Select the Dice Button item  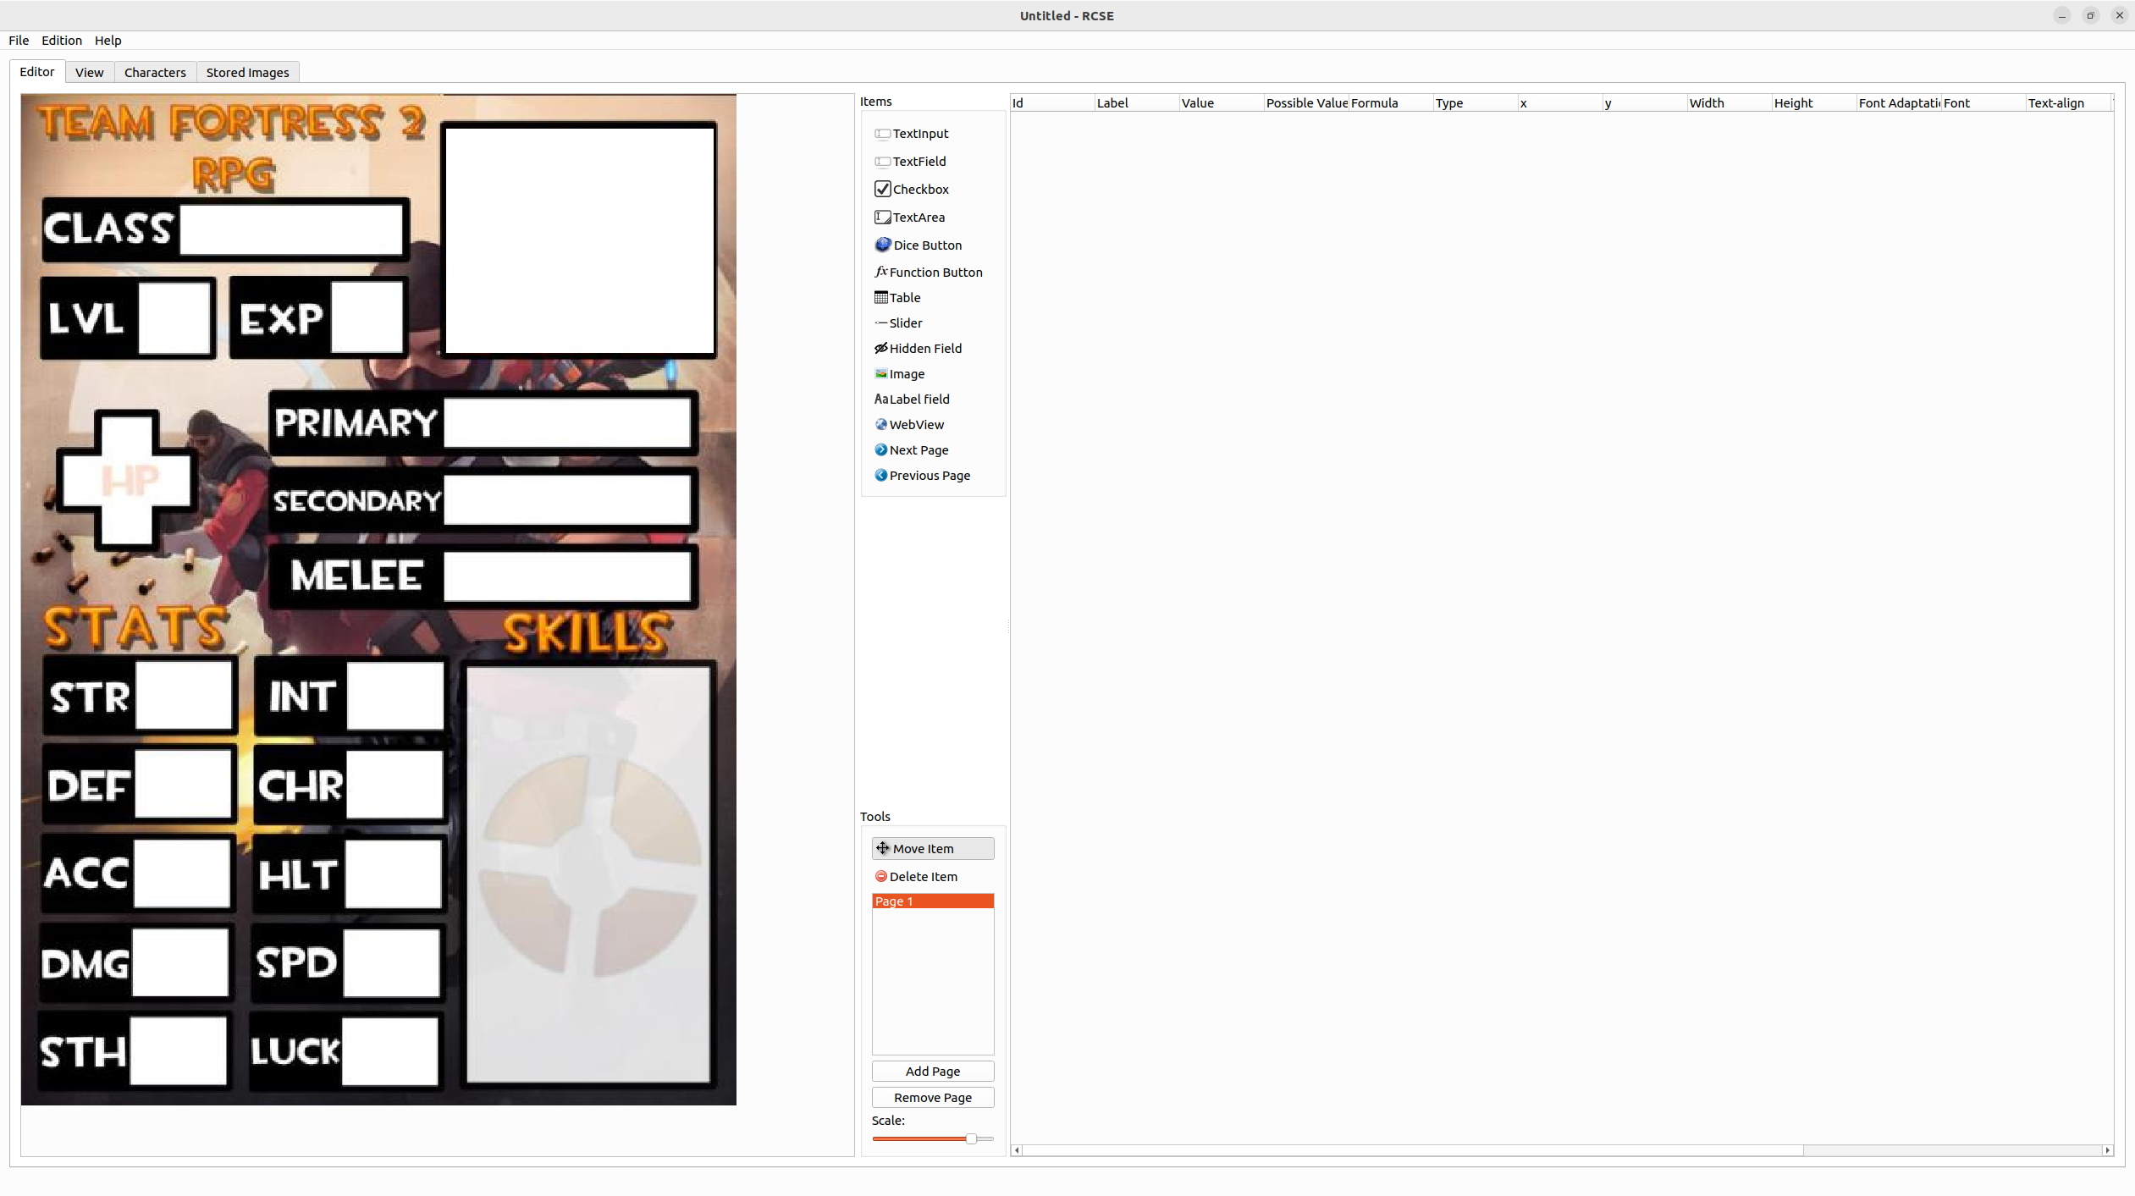926,245
